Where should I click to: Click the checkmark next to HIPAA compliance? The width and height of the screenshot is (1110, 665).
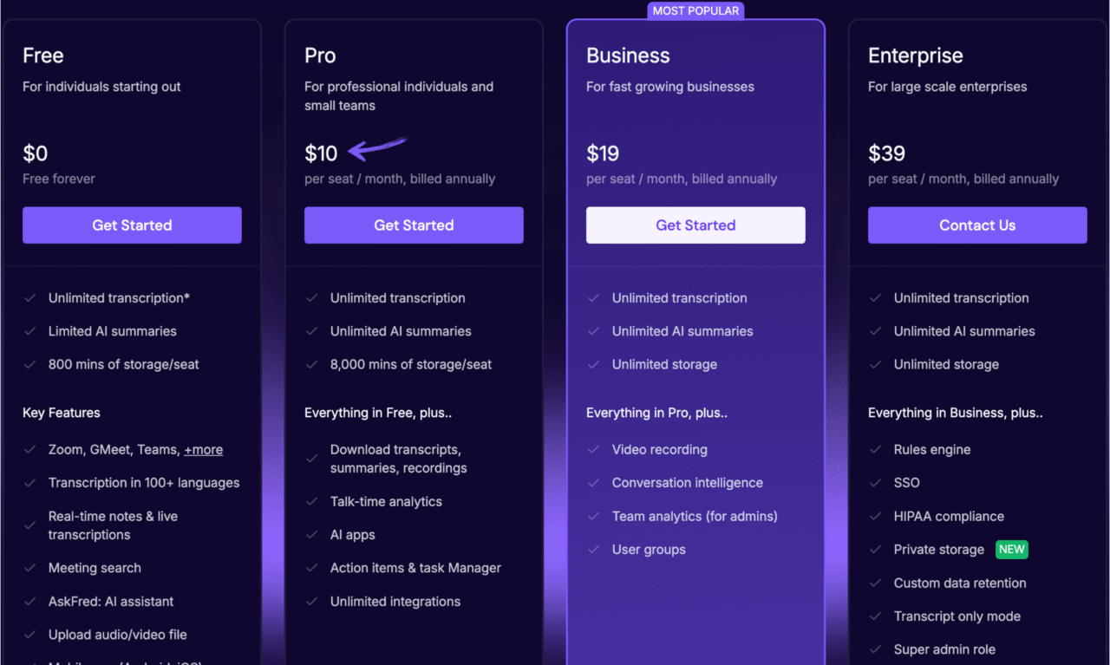[x=877, y=516]
